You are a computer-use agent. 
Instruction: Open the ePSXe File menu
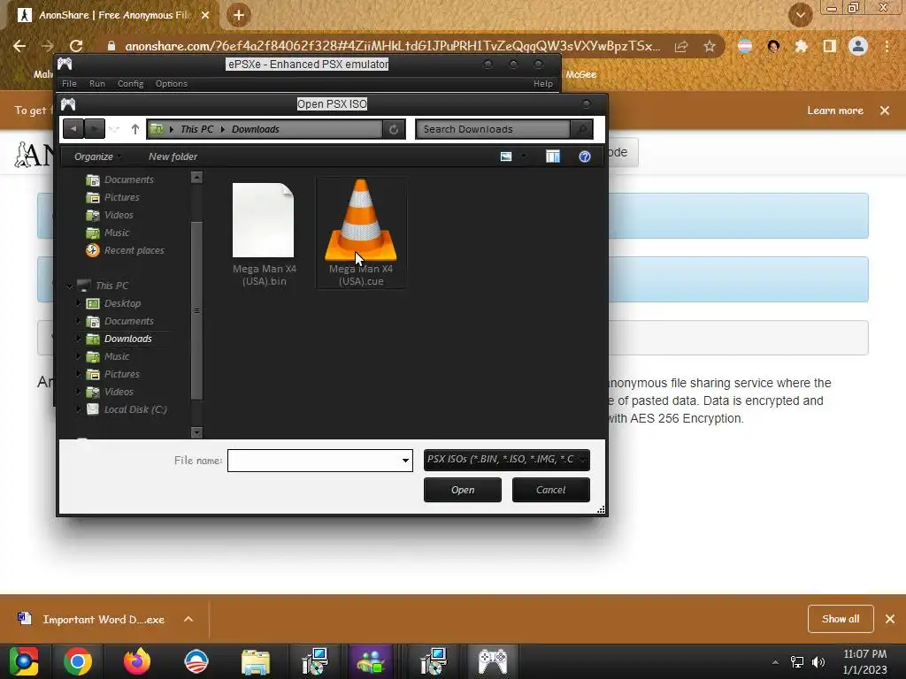[69, 84]
